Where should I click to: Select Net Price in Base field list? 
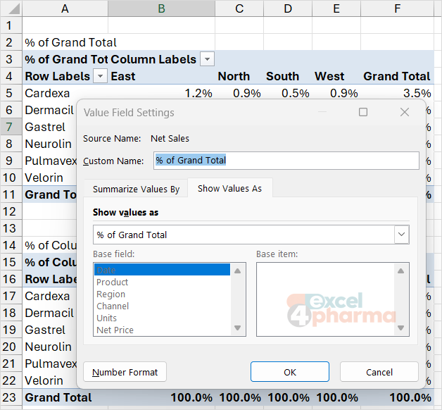(x=162, y=330)
